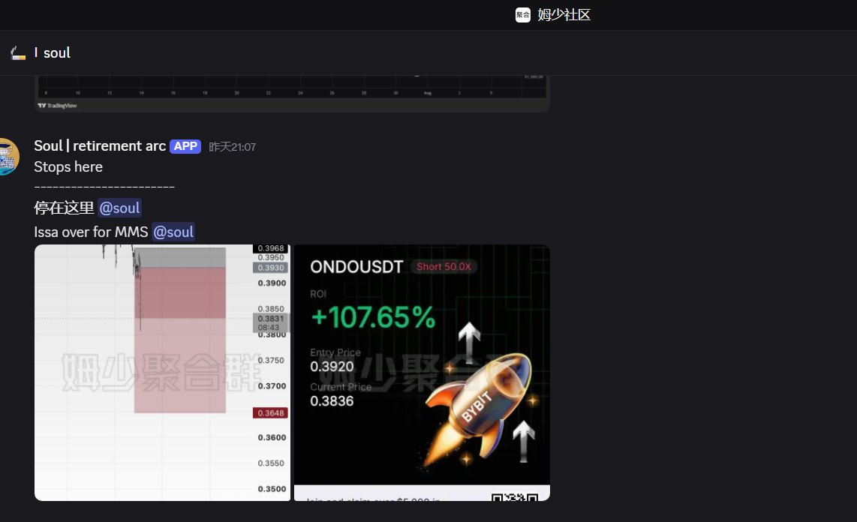Click the @soul mention after 停在这里
857x522 pixels.
click(x=120, y=208)
